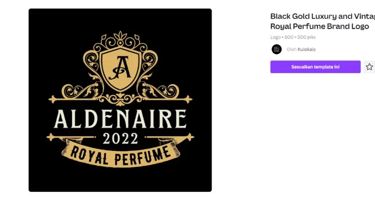
Task: Visit the Kulokale author profile link
Action: [x=307, y=49]
